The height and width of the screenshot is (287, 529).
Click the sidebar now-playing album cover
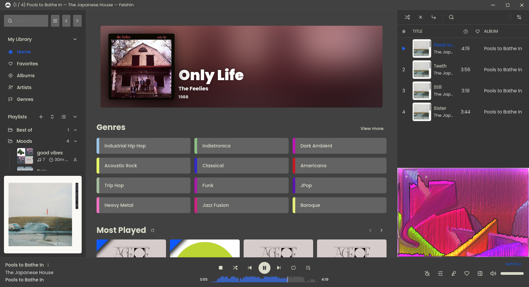click(x=43, y=214)
